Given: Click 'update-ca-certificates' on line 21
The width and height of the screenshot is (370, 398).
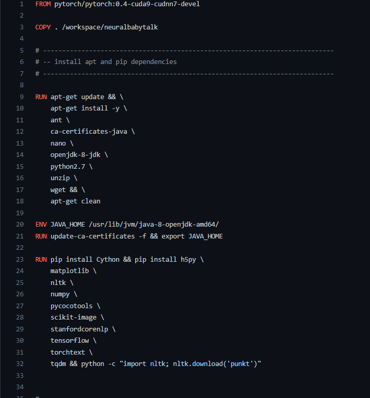Looking at the screenshot, I should pos(92,236).
